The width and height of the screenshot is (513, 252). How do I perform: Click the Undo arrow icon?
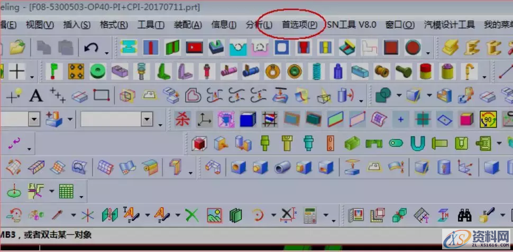pos(91,48)
